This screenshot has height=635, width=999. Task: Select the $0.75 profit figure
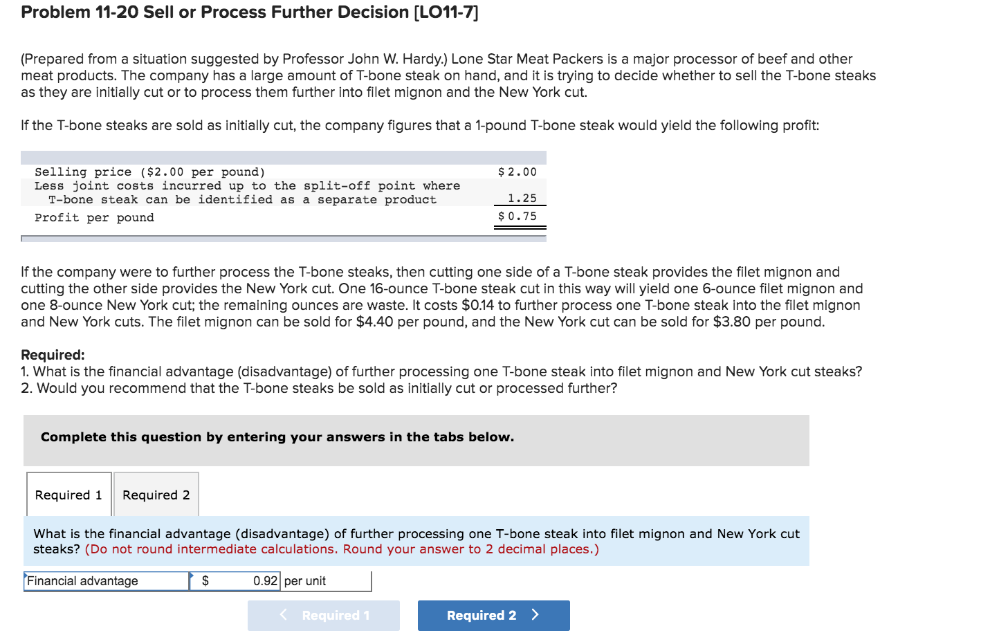point(520,217)
